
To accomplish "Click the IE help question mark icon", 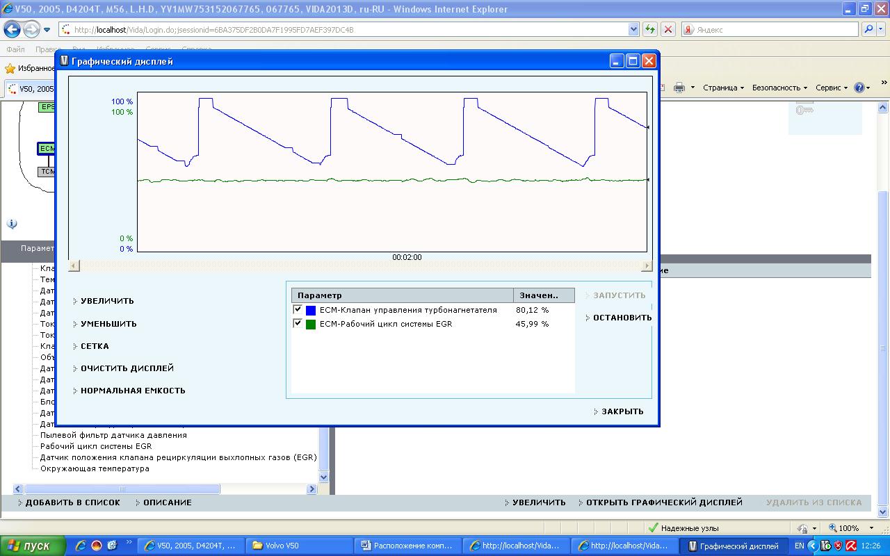I will coord(859,88).
